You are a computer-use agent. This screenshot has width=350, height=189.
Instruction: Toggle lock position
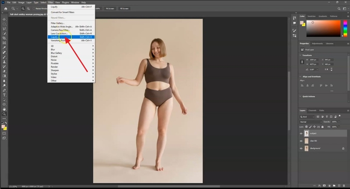(314, 127)
